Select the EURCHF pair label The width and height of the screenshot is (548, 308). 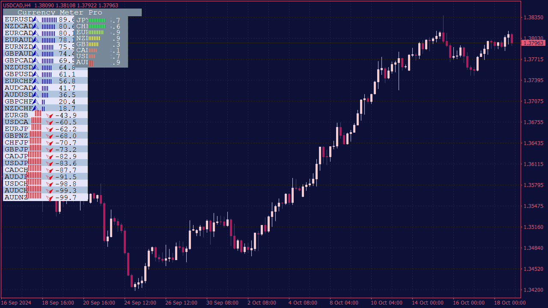tap(18, 81)
